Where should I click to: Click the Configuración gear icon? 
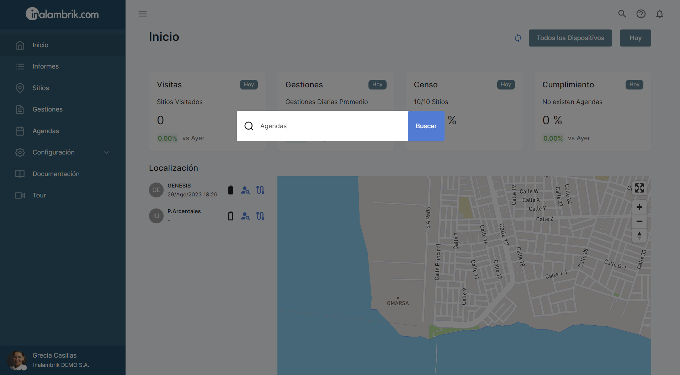[20, 152]
